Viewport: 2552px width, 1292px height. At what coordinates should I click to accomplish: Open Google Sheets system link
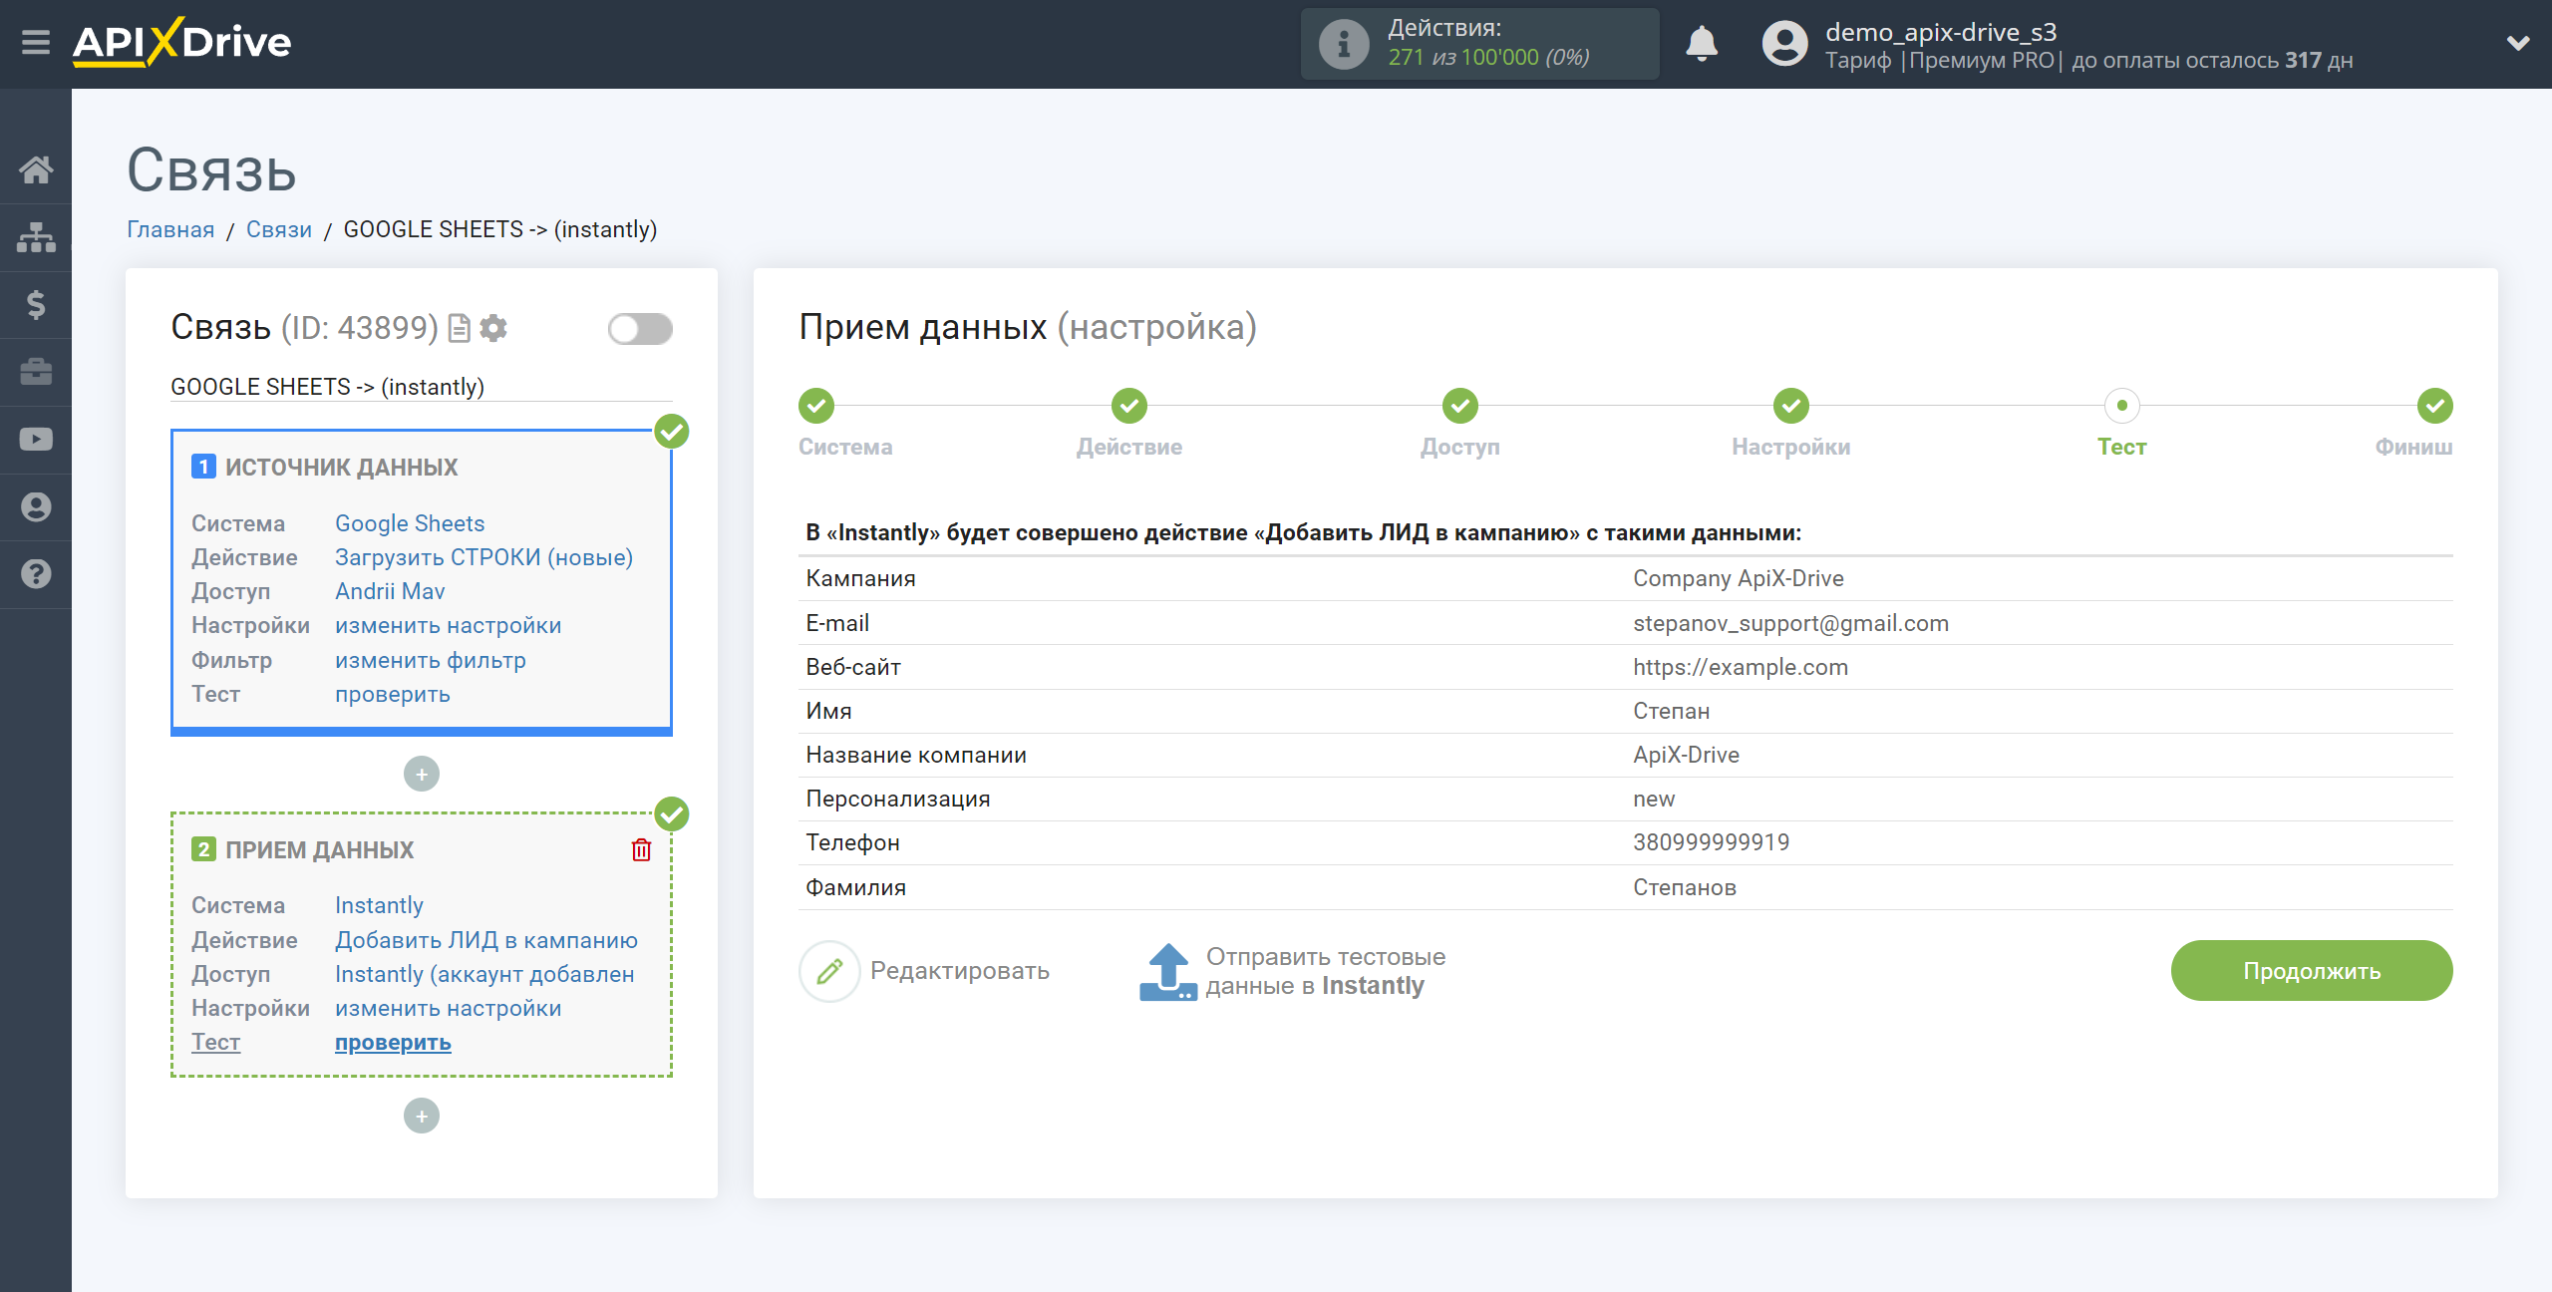(410, 523)
